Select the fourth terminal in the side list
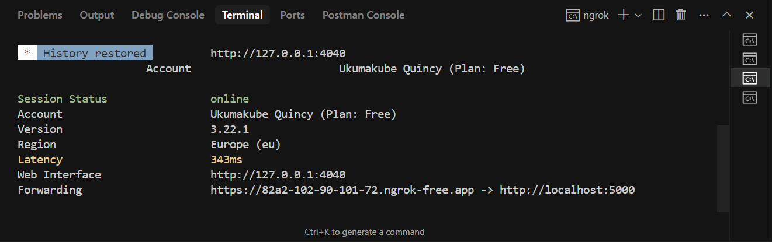Image resolution: width=772 pixels, height=242 pixels. [x=750, y=97]
